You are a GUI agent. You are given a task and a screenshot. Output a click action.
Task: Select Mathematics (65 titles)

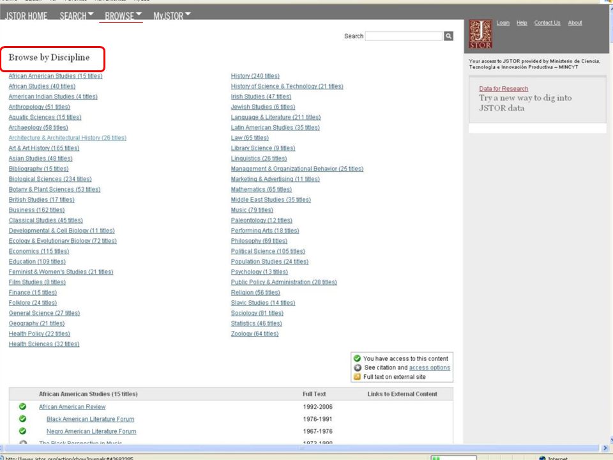(x=261, y=189)
